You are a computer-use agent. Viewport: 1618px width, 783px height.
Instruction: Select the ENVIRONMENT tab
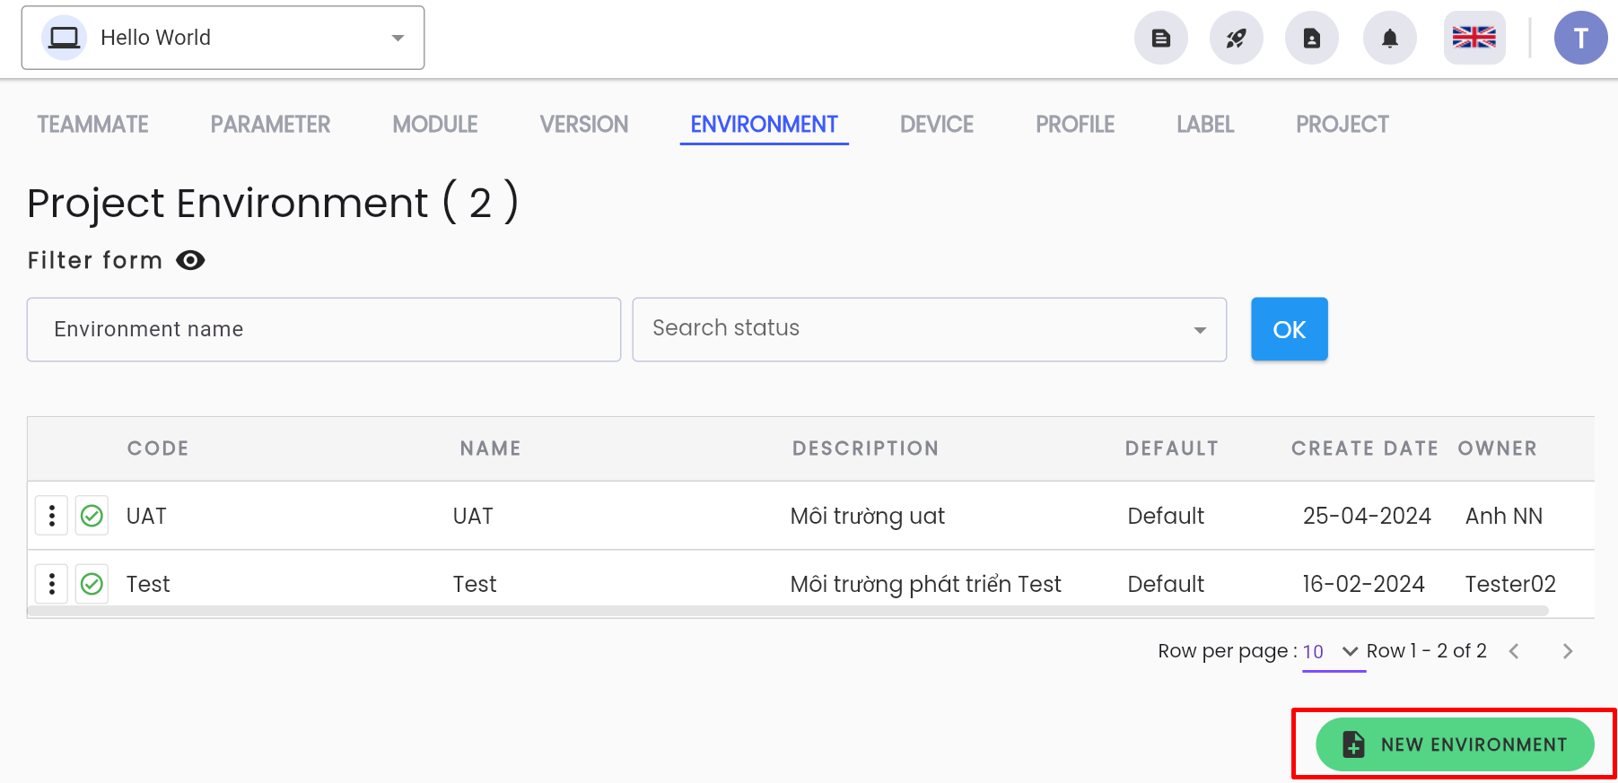[x=765, y=125]
